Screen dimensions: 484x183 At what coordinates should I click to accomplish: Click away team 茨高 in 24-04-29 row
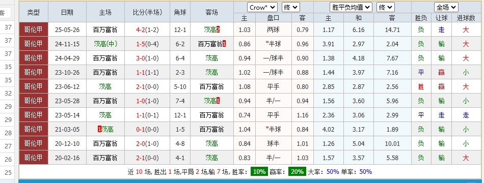(x=212, y=58)
